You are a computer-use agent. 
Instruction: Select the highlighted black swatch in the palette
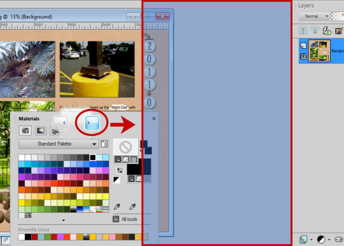[x=92, y=157]
